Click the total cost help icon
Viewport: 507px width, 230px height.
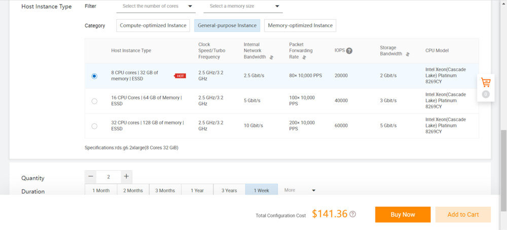[353, 214]
